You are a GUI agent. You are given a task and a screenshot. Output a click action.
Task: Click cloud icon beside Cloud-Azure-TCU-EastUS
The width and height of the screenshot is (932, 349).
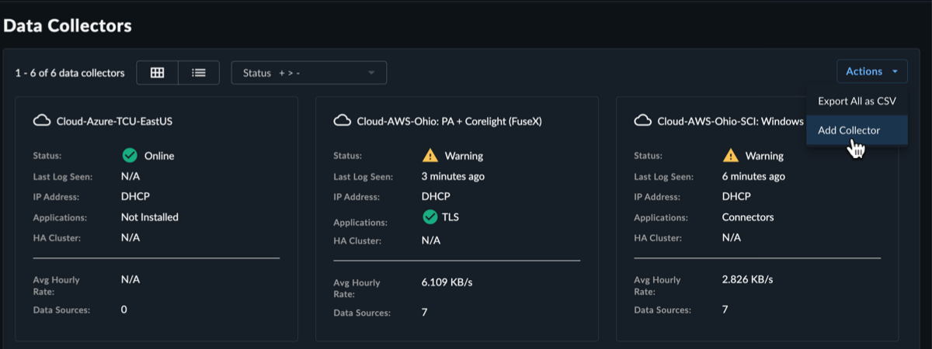tap(42, 121)
